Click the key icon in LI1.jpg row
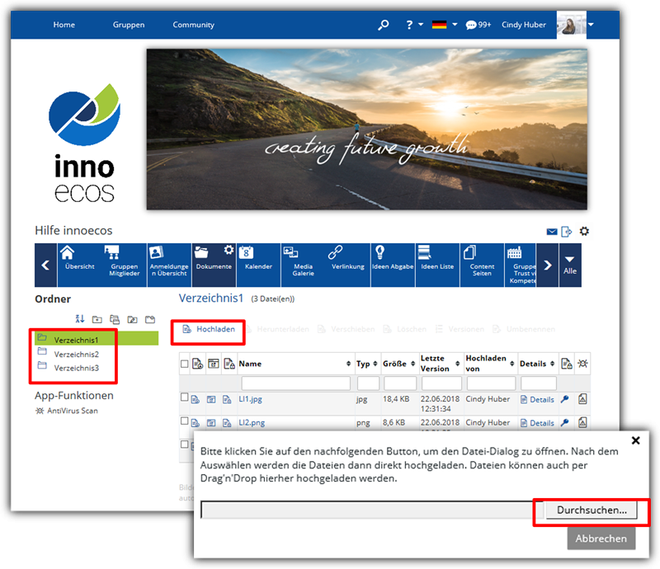Screen dimensions: 660x569 565,399
